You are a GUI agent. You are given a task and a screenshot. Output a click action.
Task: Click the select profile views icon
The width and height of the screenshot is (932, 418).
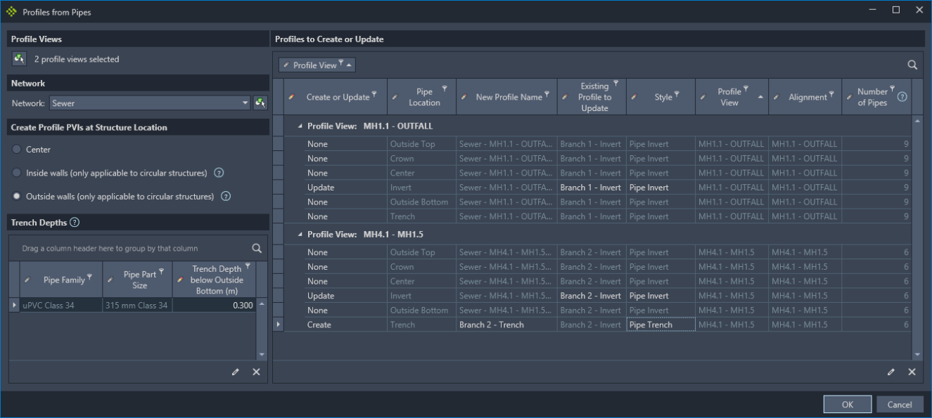pyautogui.click(x=19, y=59)
